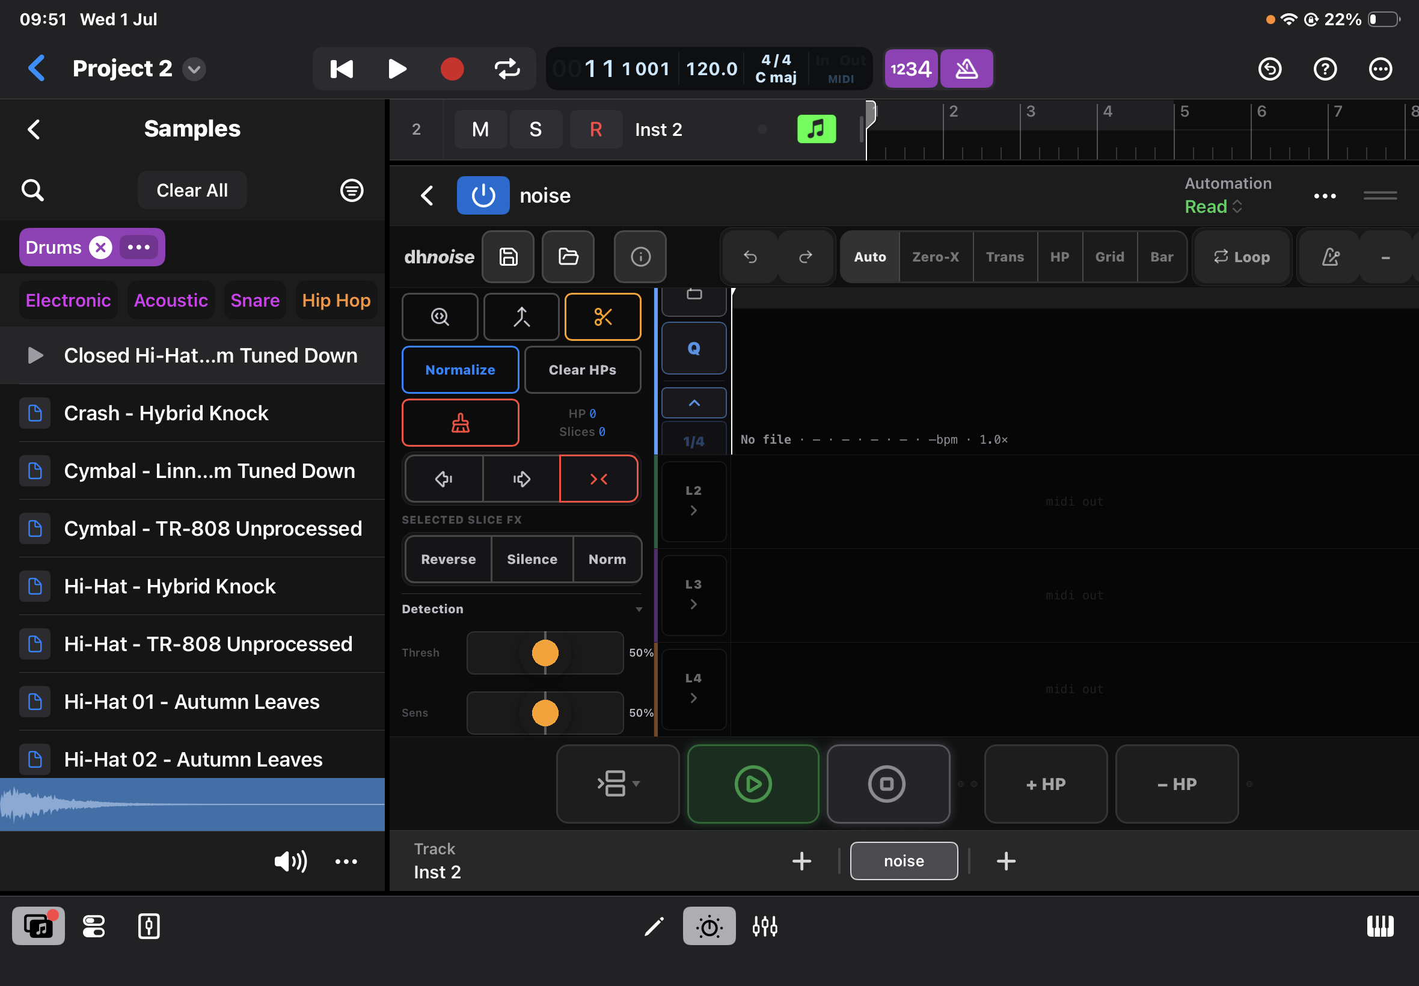Screen dimensions: 1419x986
Task: Solo the Inst 2 track
Action: coord(536,129)
